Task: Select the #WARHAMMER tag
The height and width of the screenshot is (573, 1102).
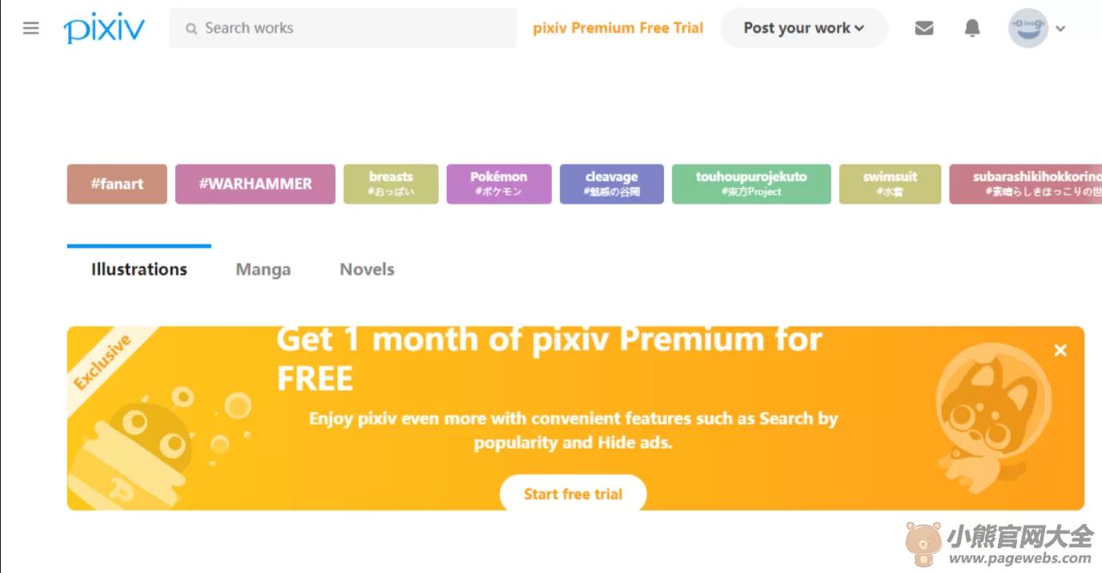Action: (255, 184)
